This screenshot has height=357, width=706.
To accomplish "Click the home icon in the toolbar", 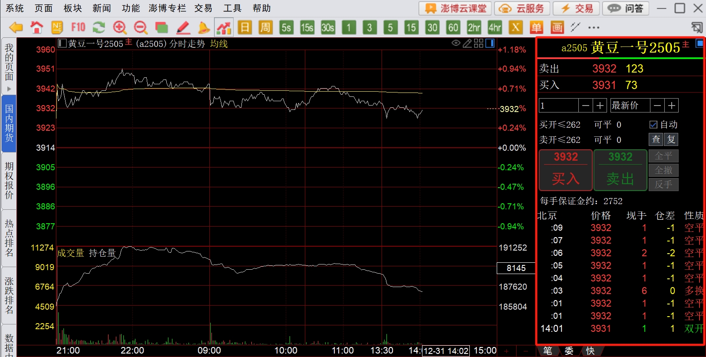I will 36,28.
